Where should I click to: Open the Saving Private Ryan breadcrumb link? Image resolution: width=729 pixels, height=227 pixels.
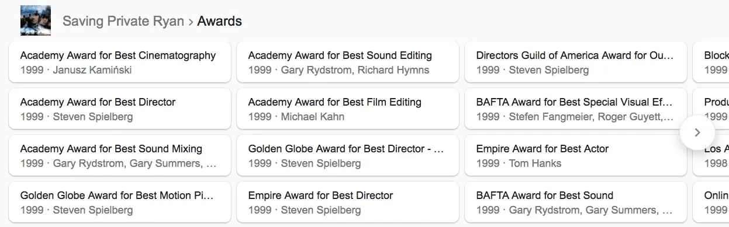coord(123,22)
